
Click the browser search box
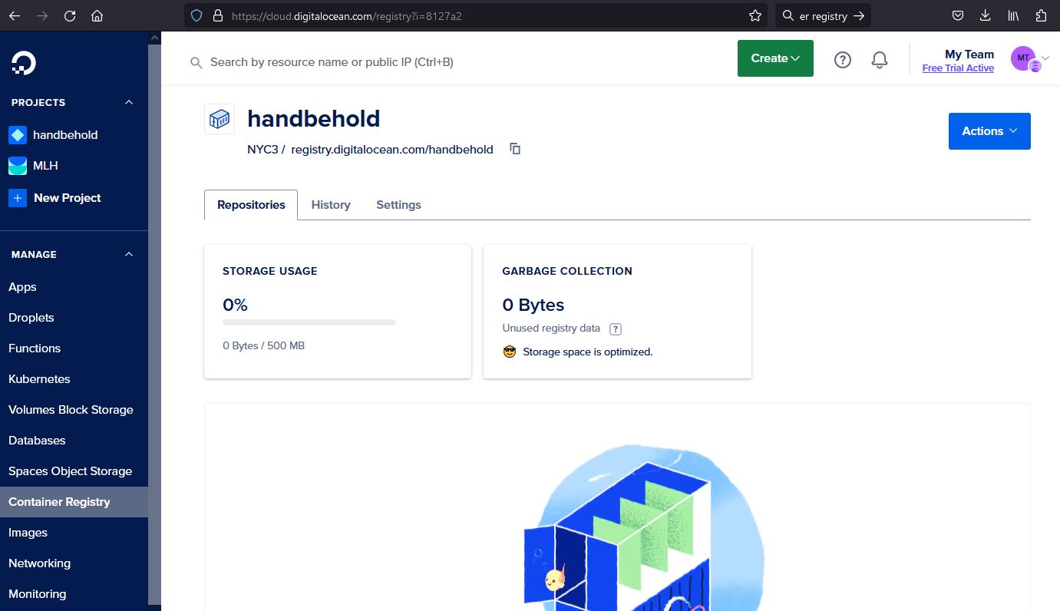(823, 15)
